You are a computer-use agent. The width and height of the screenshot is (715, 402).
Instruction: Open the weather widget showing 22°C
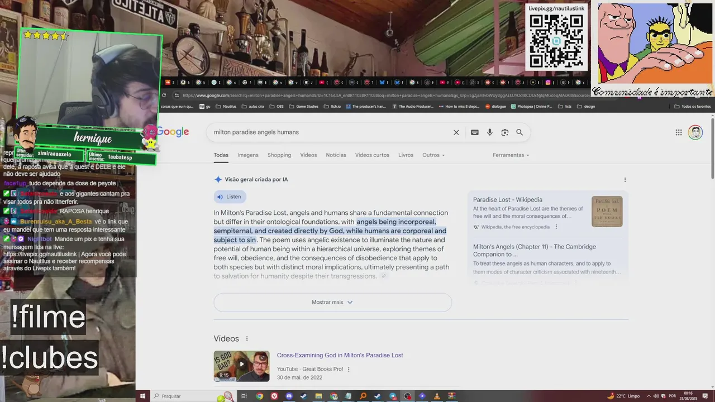coord(624,396)
